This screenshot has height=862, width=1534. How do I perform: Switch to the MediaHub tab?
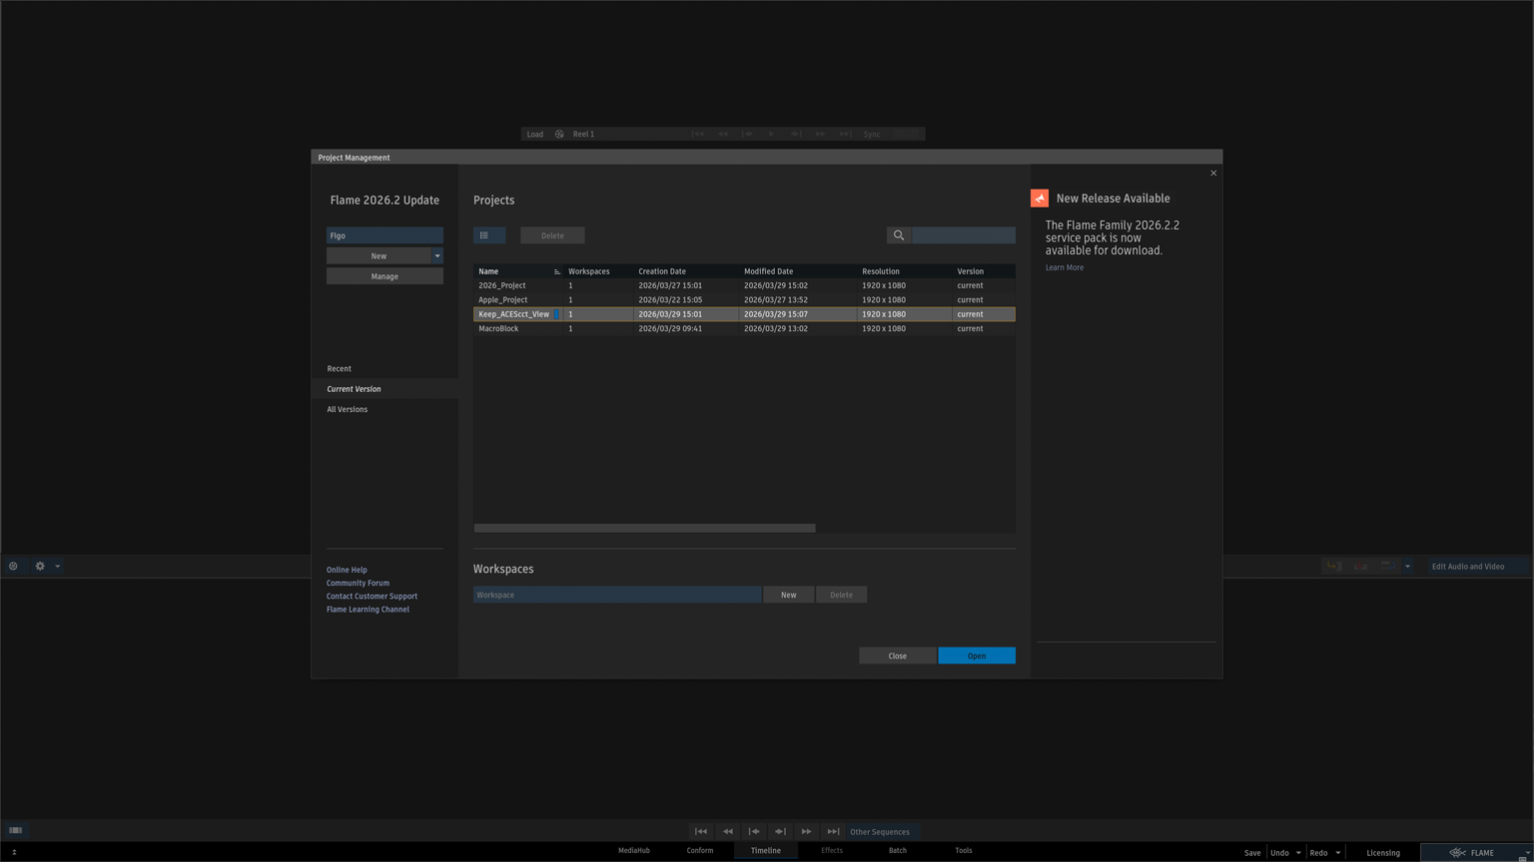(x=633, y=851)
